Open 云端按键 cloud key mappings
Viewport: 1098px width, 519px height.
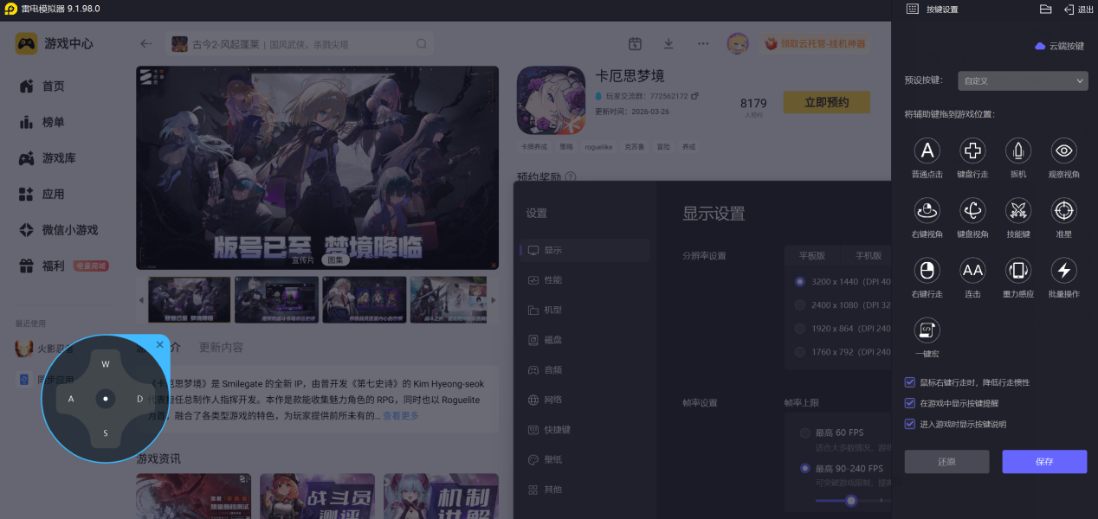tap(1060, 46)
